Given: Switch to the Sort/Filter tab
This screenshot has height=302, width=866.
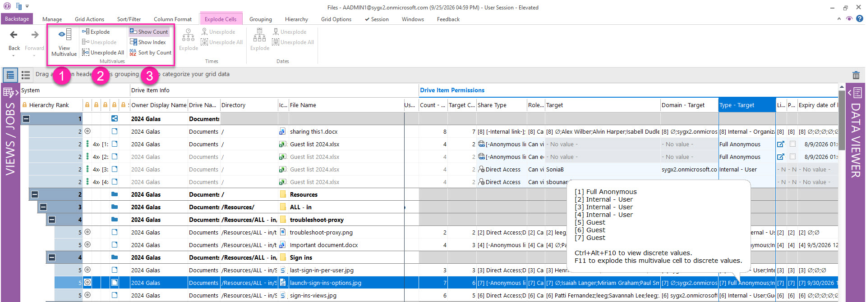Looking at the screenshot, I should tap(129, 19).
